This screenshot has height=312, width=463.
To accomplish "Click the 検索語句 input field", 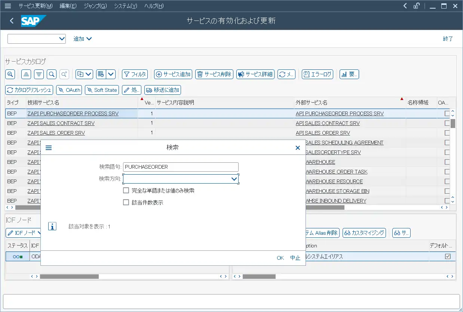I will [181, 167].
